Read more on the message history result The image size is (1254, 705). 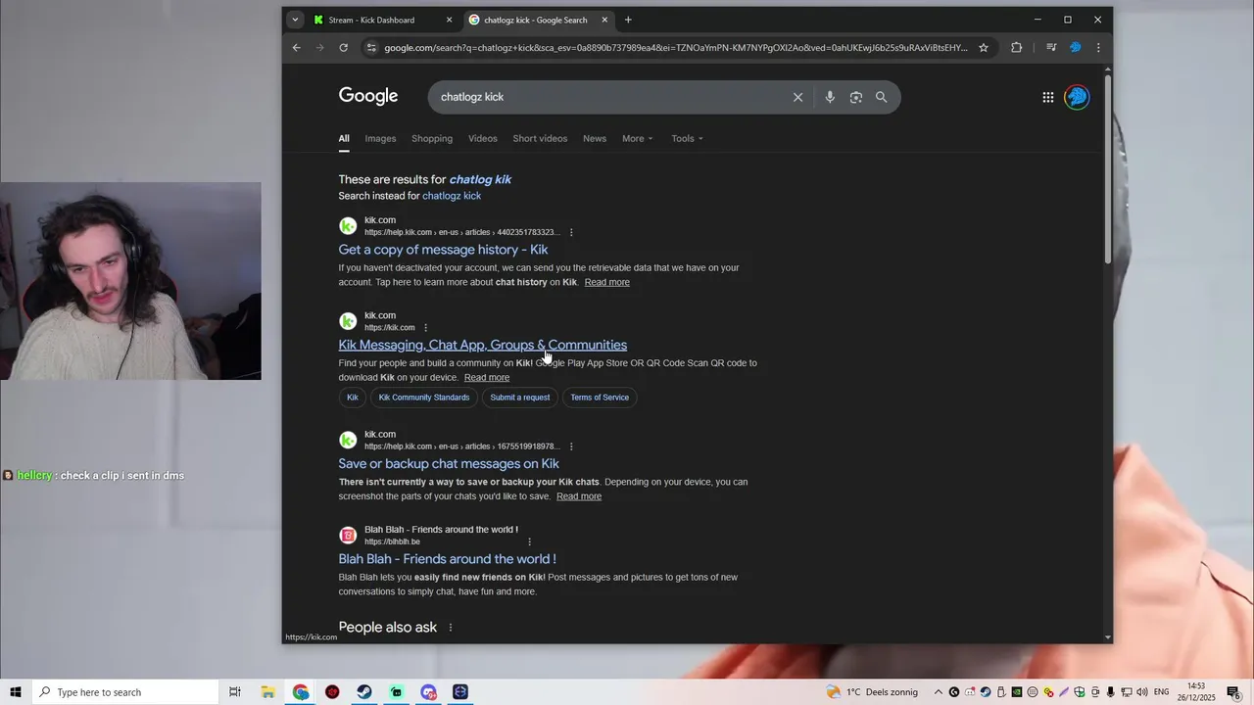point(607,282)
